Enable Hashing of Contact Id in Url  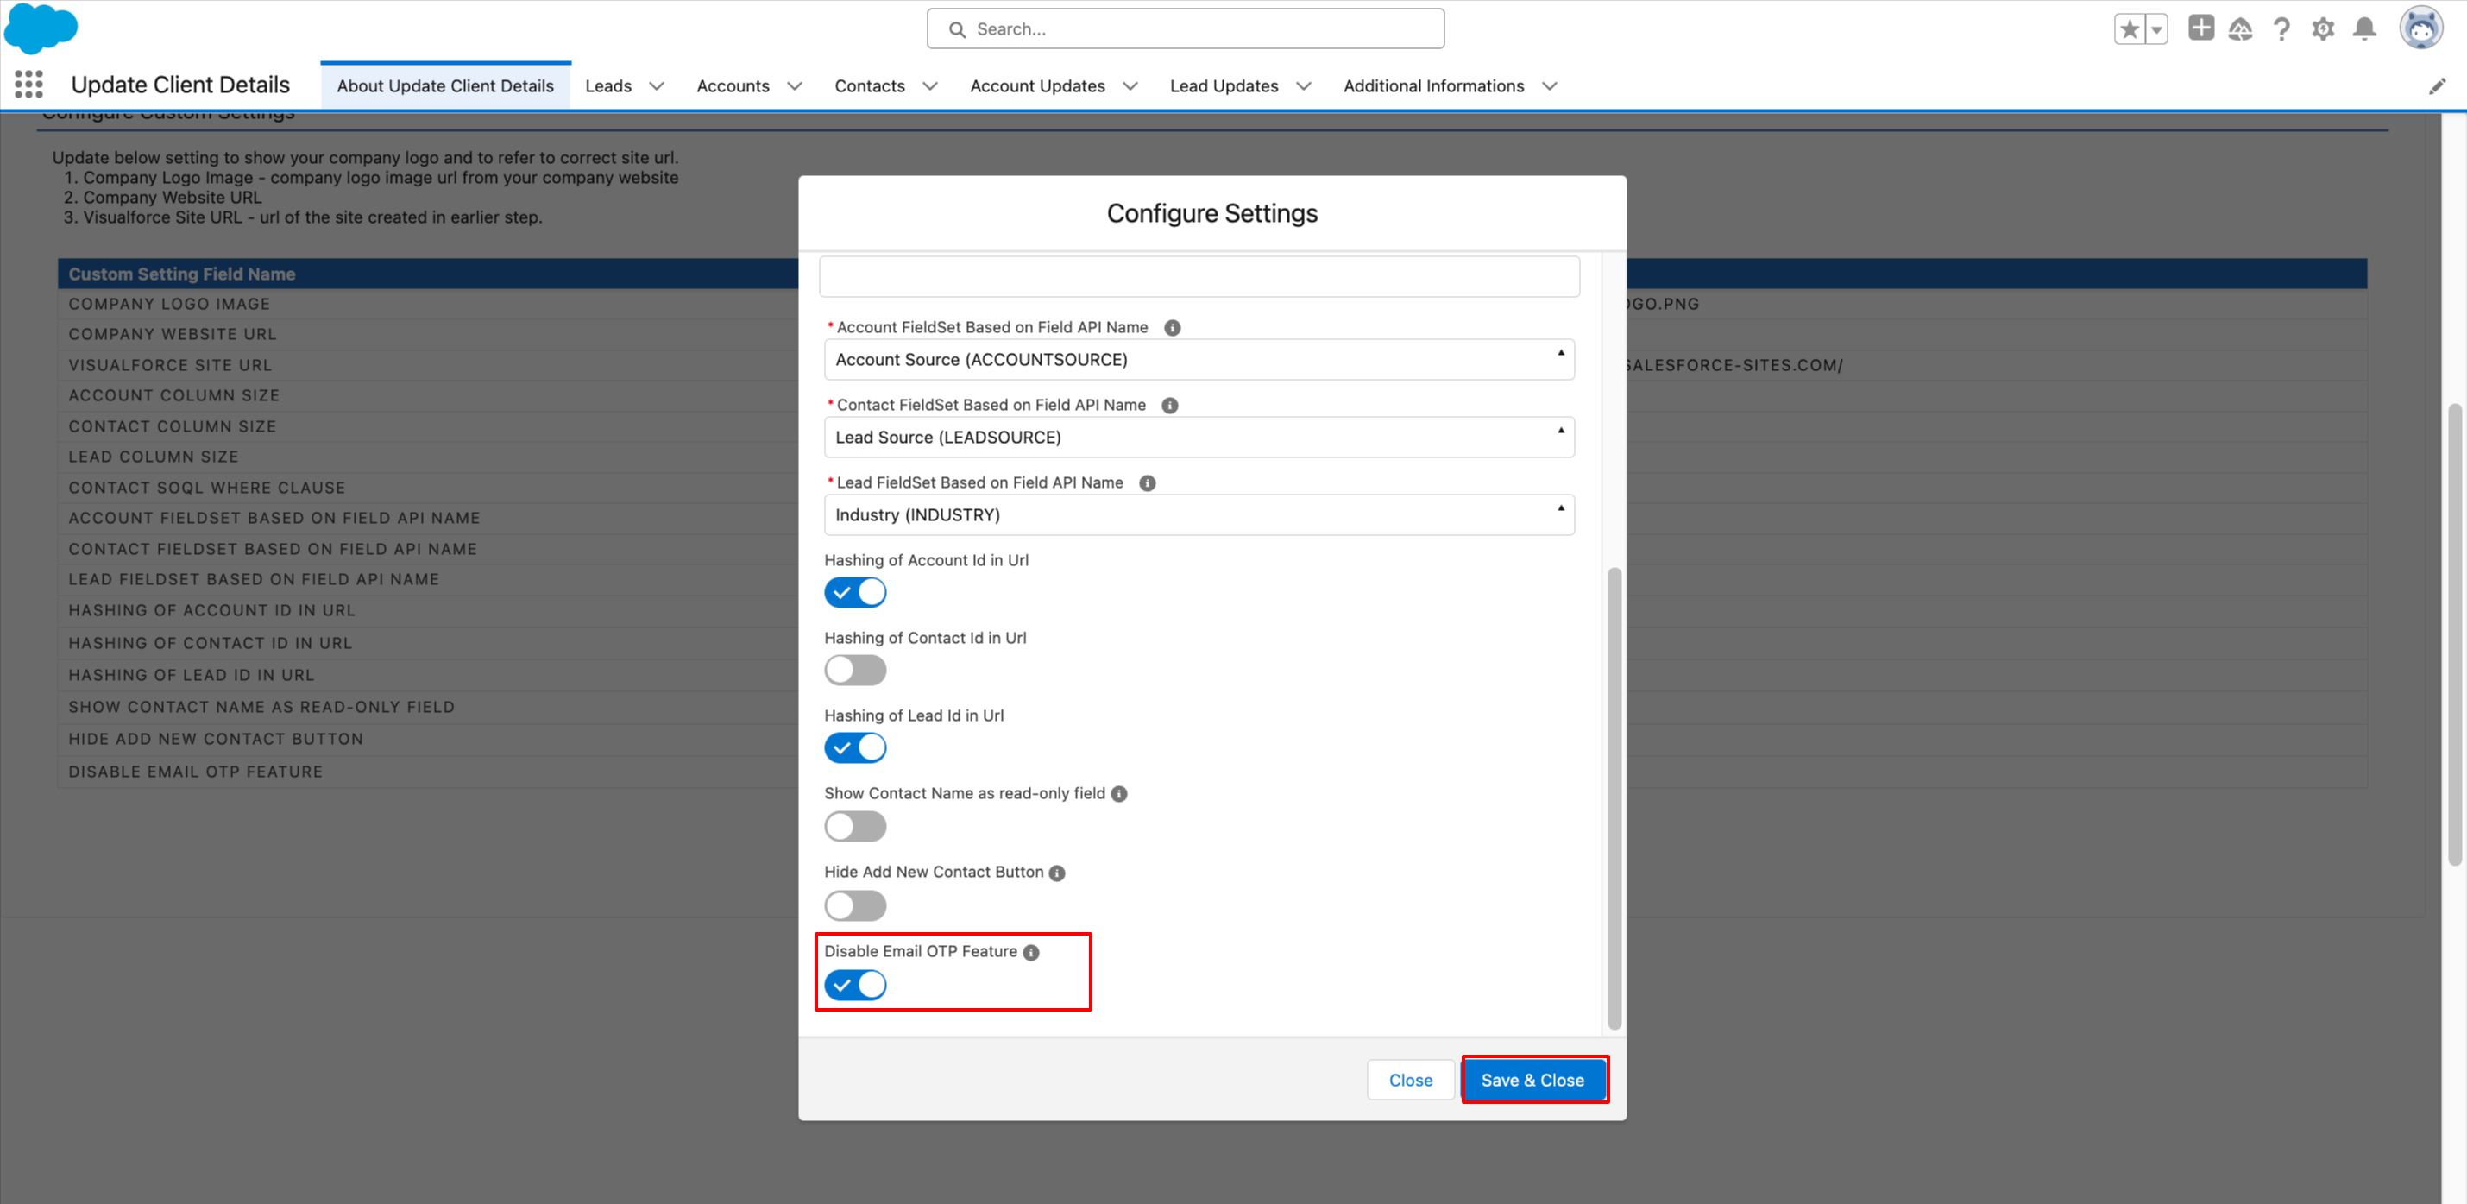tap(854, 671)
